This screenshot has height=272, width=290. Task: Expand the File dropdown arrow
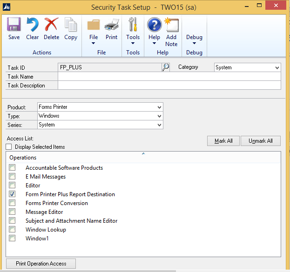click(94, 43)
